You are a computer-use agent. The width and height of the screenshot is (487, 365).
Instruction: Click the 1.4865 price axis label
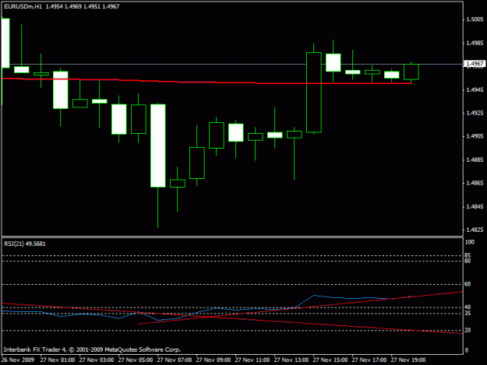click(475, 183)
